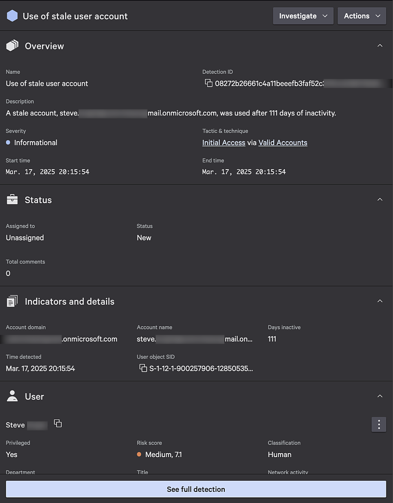The width and height of the screenshot is (393, 503).
Task: Click the Name value Use of stale user account
Action: point(47,83)
